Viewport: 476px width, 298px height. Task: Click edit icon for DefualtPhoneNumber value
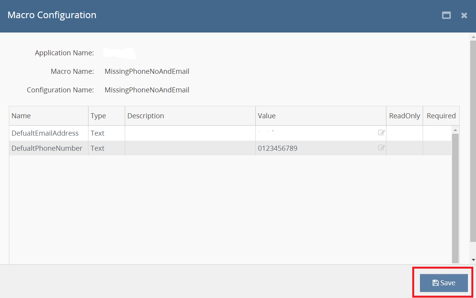pos(381,148)
